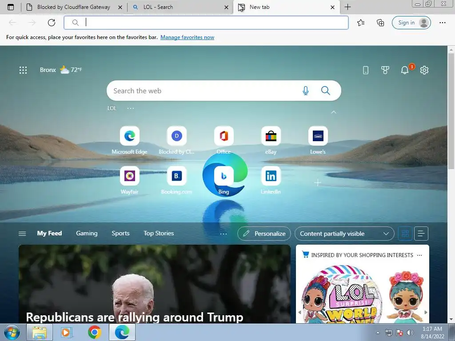455x341 pixels.
Task: Open the Collections icon
Action: [380, 23]
